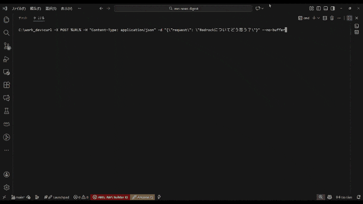Expand the Copilot dropdown chevron in title bar
Screen dimensions: 363x204
click(262, 8)
